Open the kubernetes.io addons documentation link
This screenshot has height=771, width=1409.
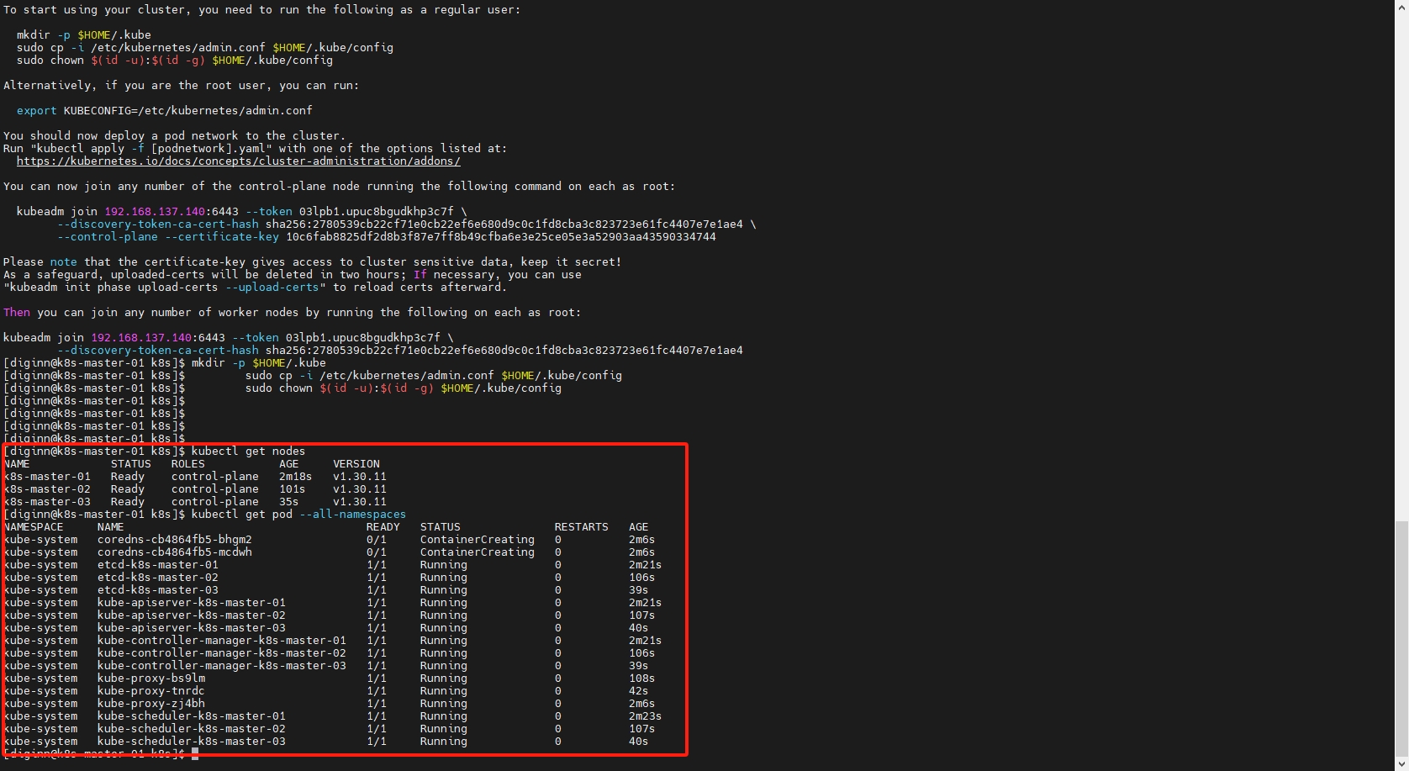[x=238, y=161]
